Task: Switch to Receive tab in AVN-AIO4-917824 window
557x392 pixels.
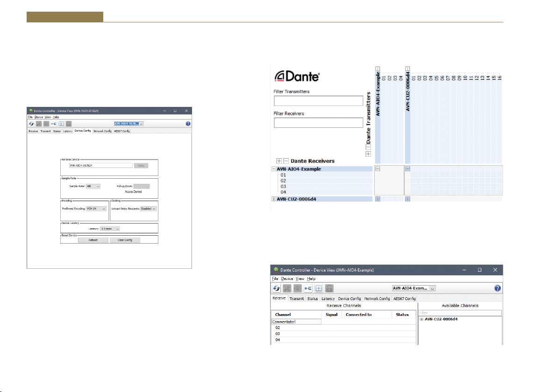Action: click(33, 131)
